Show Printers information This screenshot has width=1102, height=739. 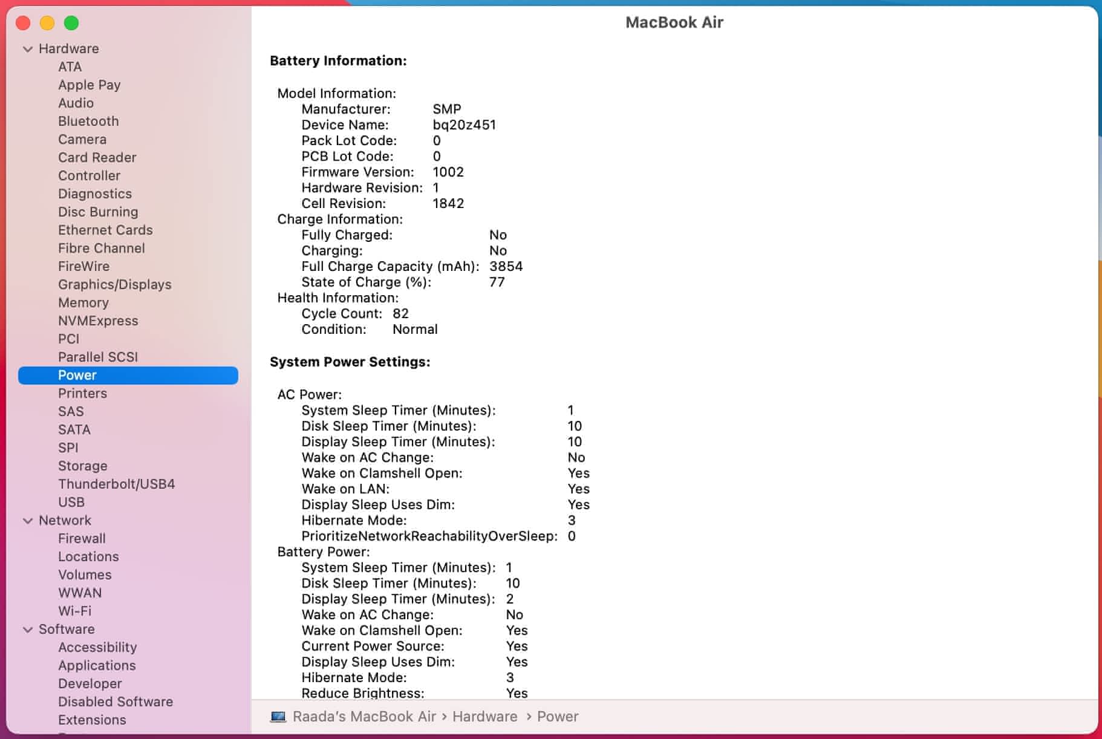pyautogui.click(x=82, y=393)
